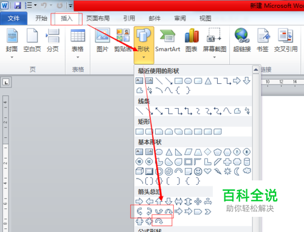304x232 pixels.
Task: Click the ruler tab selector button
Action: (x=6, y=83)
